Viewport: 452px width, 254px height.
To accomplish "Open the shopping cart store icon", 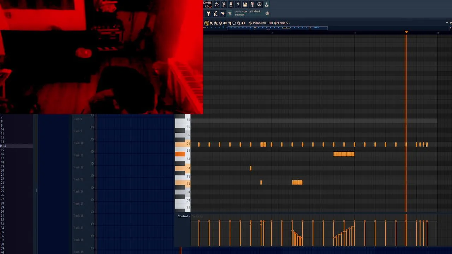I will (230, 13).
